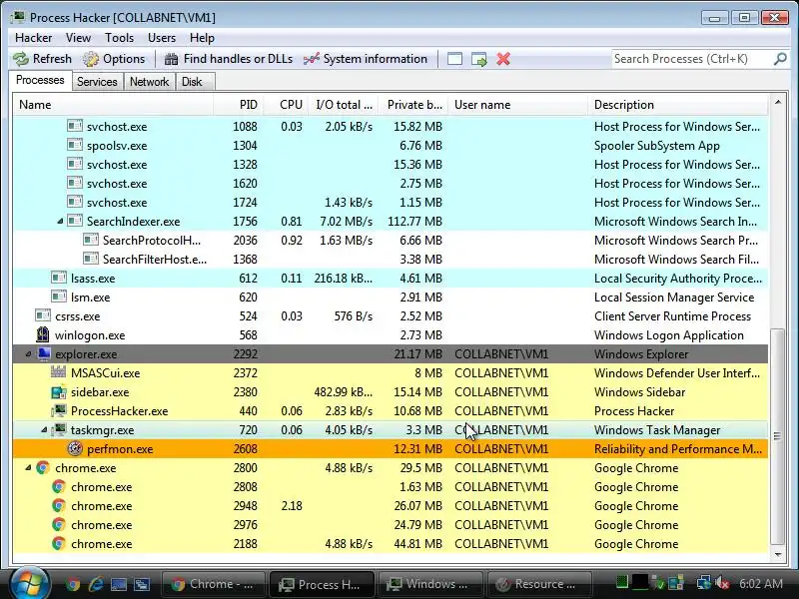Launch Chrome from quick launch bar

click(73, 584)
